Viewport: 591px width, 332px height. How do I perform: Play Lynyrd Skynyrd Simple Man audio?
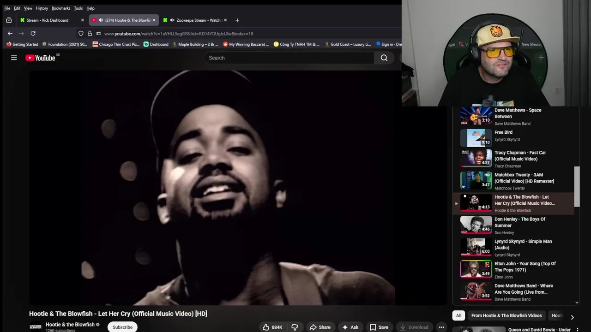point(513,247)
